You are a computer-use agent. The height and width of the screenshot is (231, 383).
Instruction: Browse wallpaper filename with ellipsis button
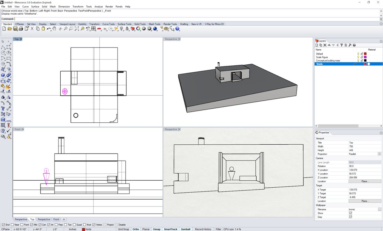tap(379, 209)
